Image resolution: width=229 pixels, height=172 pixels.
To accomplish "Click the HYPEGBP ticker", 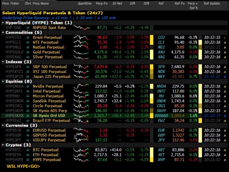I will click(13, 135).
